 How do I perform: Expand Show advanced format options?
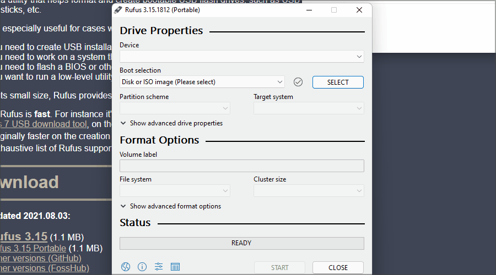point(175,206)
